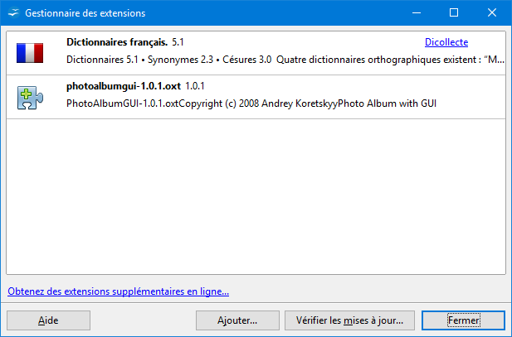Click version number 5.1 next to dictionary
Image resolution: width=512 pixels, height=337 pixels.
tap(178, 42)
